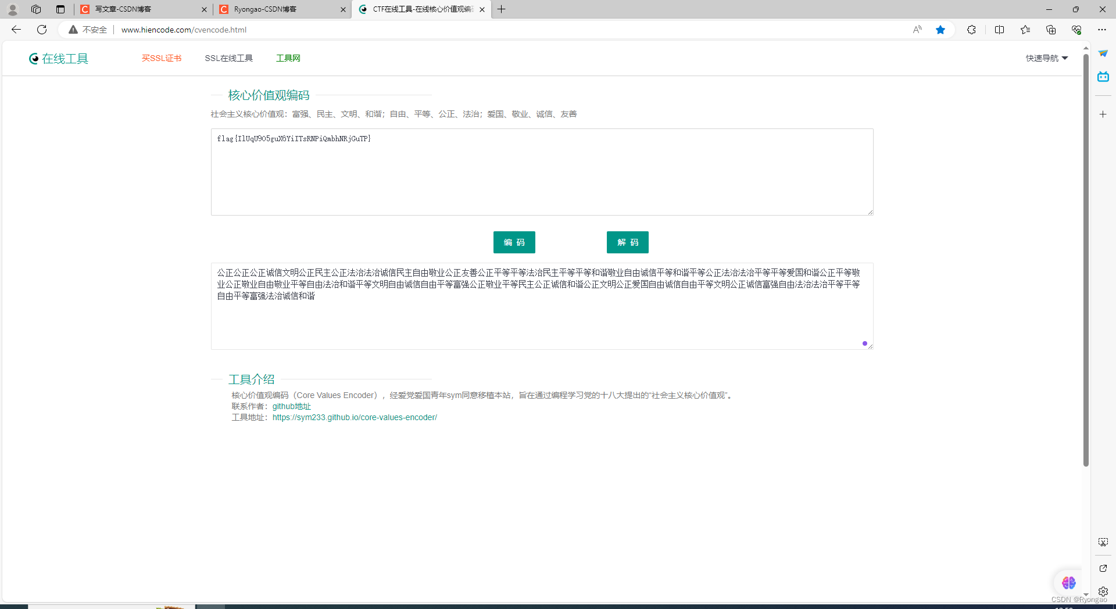The width and height of the screenshot is (1116, 609).
Task: Switch to the 写文章-CSDN博客 tab
Action: click(x=143, y=9)
